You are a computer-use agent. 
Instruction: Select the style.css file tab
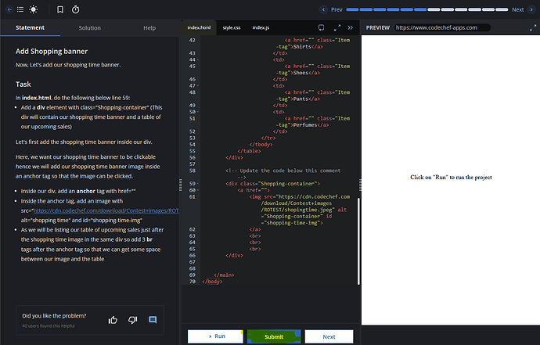232,27
